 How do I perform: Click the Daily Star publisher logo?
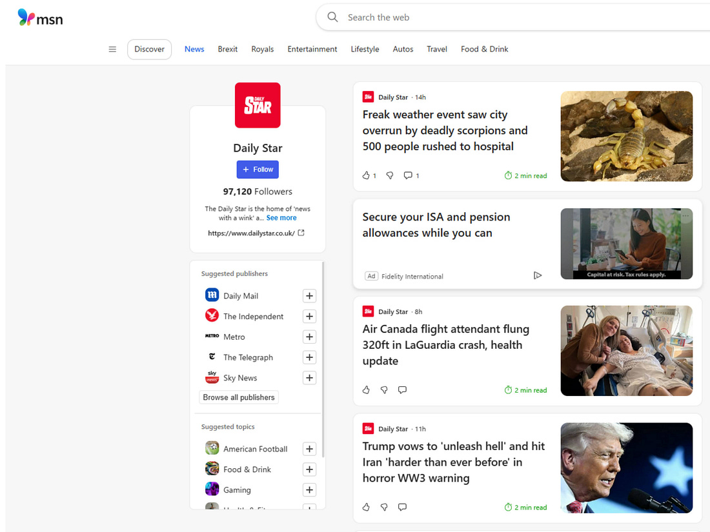coord(258,105)
